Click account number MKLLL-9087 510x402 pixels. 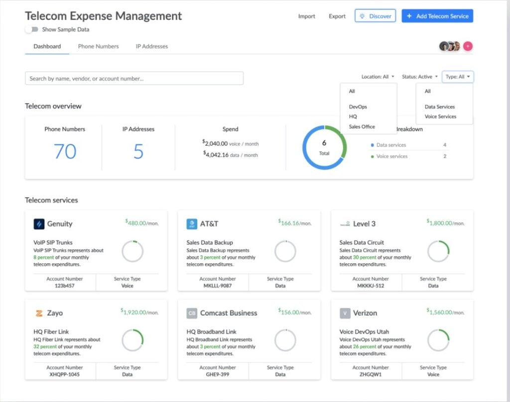pyautogui.click(x=218, y=286)
